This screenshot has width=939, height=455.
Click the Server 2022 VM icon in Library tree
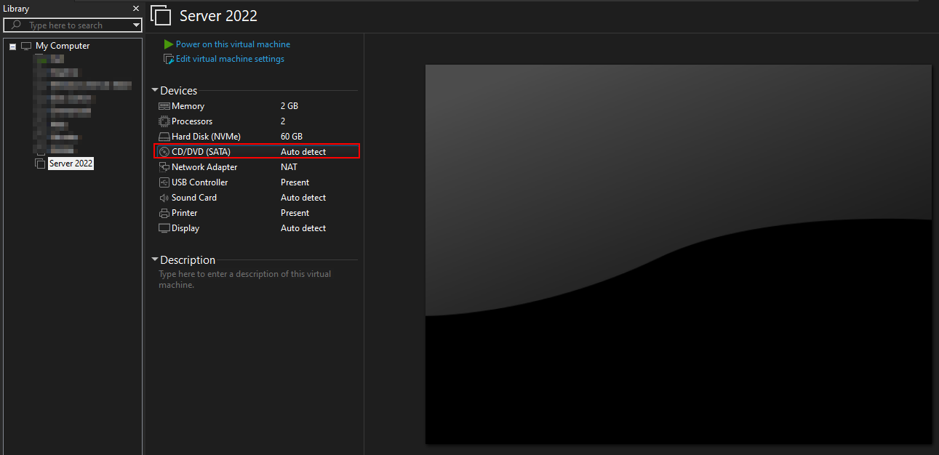click(40, 164)
